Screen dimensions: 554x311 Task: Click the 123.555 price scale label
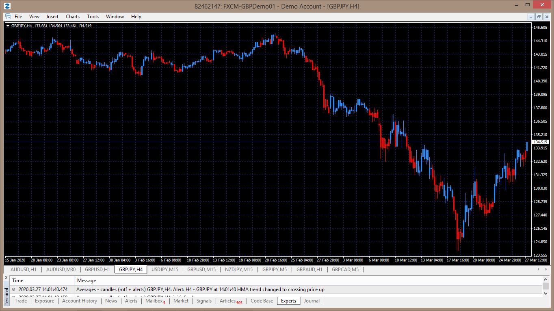click(x=541, y=255)
